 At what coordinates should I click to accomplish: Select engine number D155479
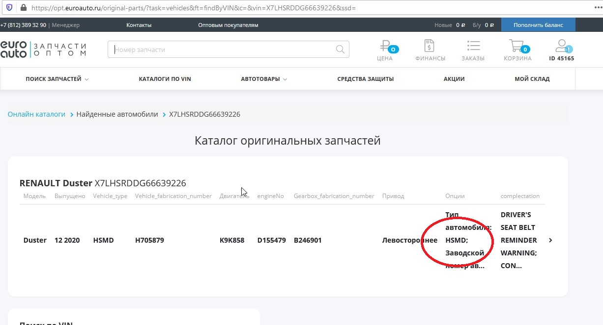[x=272, y=240]
